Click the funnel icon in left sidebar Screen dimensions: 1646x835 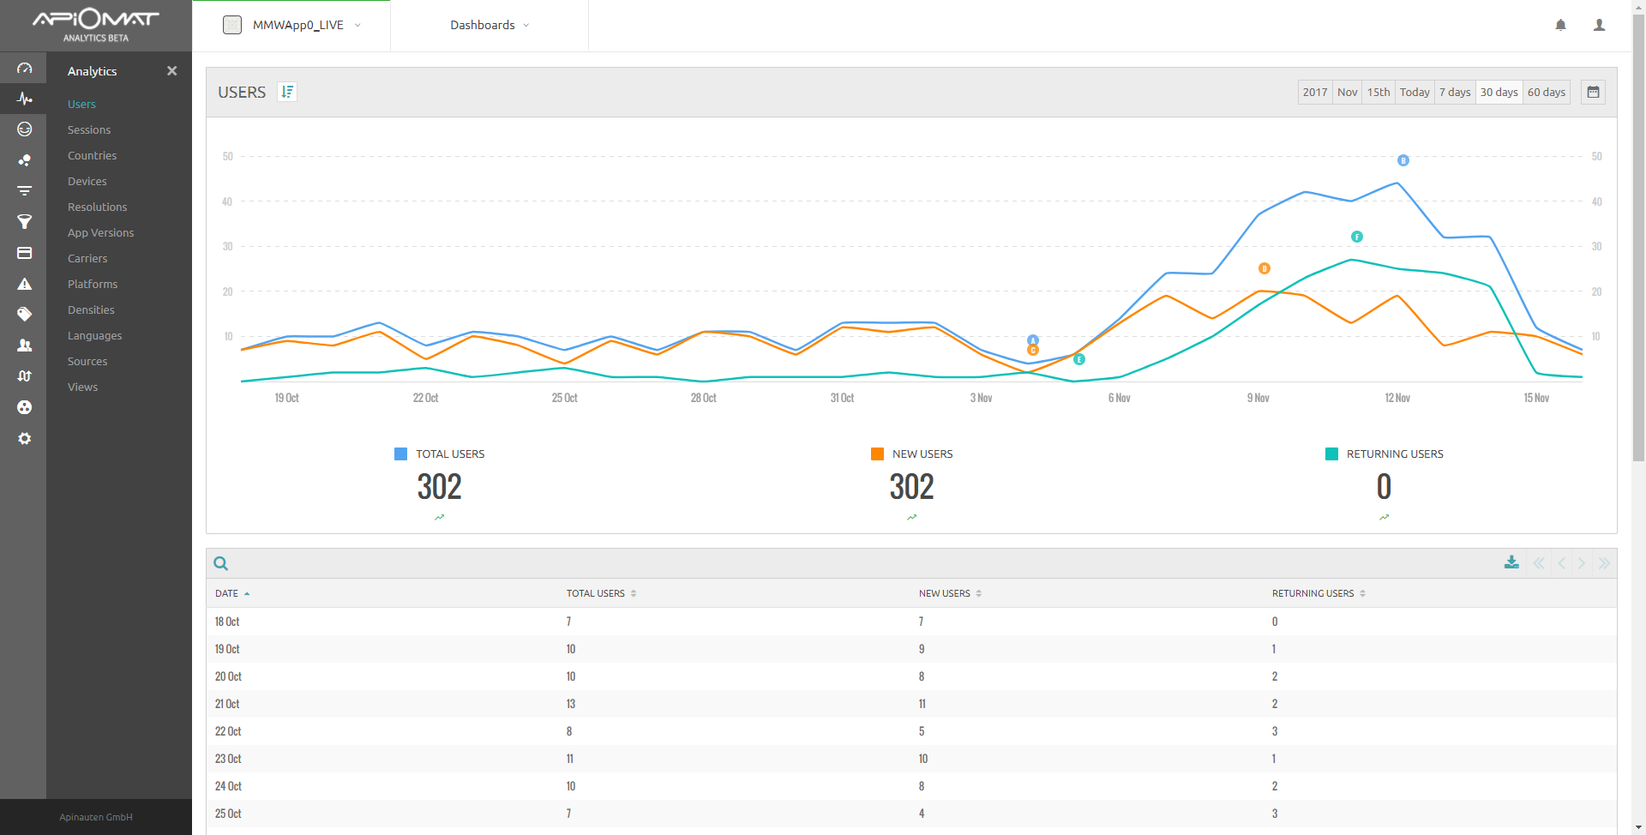click(24, 222)
